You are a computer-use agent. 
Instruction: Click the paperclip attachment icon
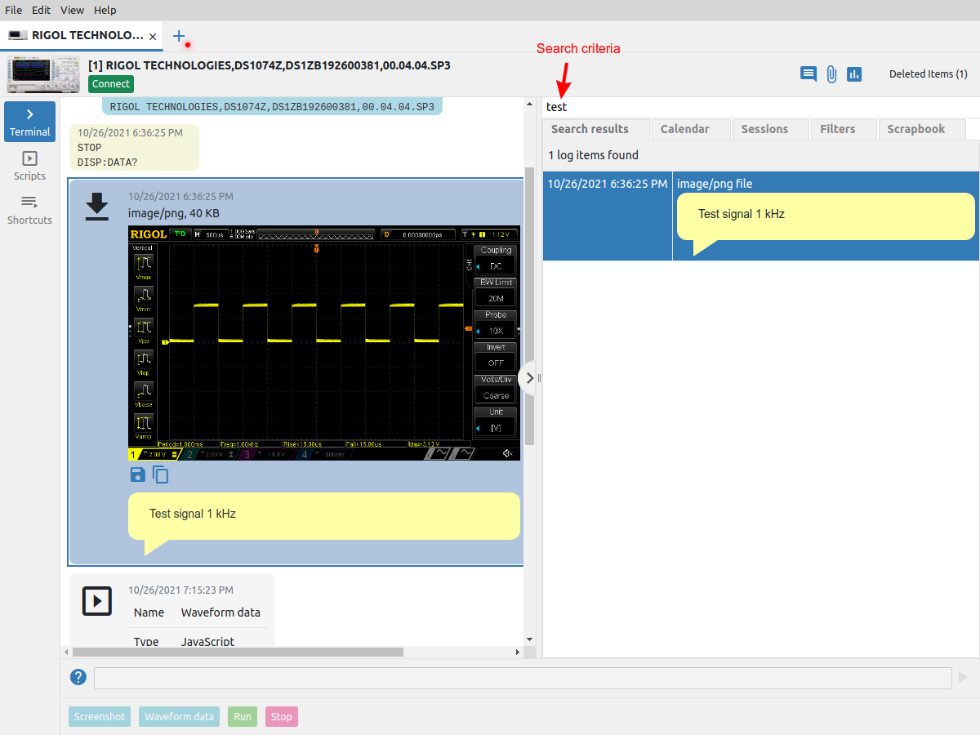pyautogui.click(x=831, y=74)
